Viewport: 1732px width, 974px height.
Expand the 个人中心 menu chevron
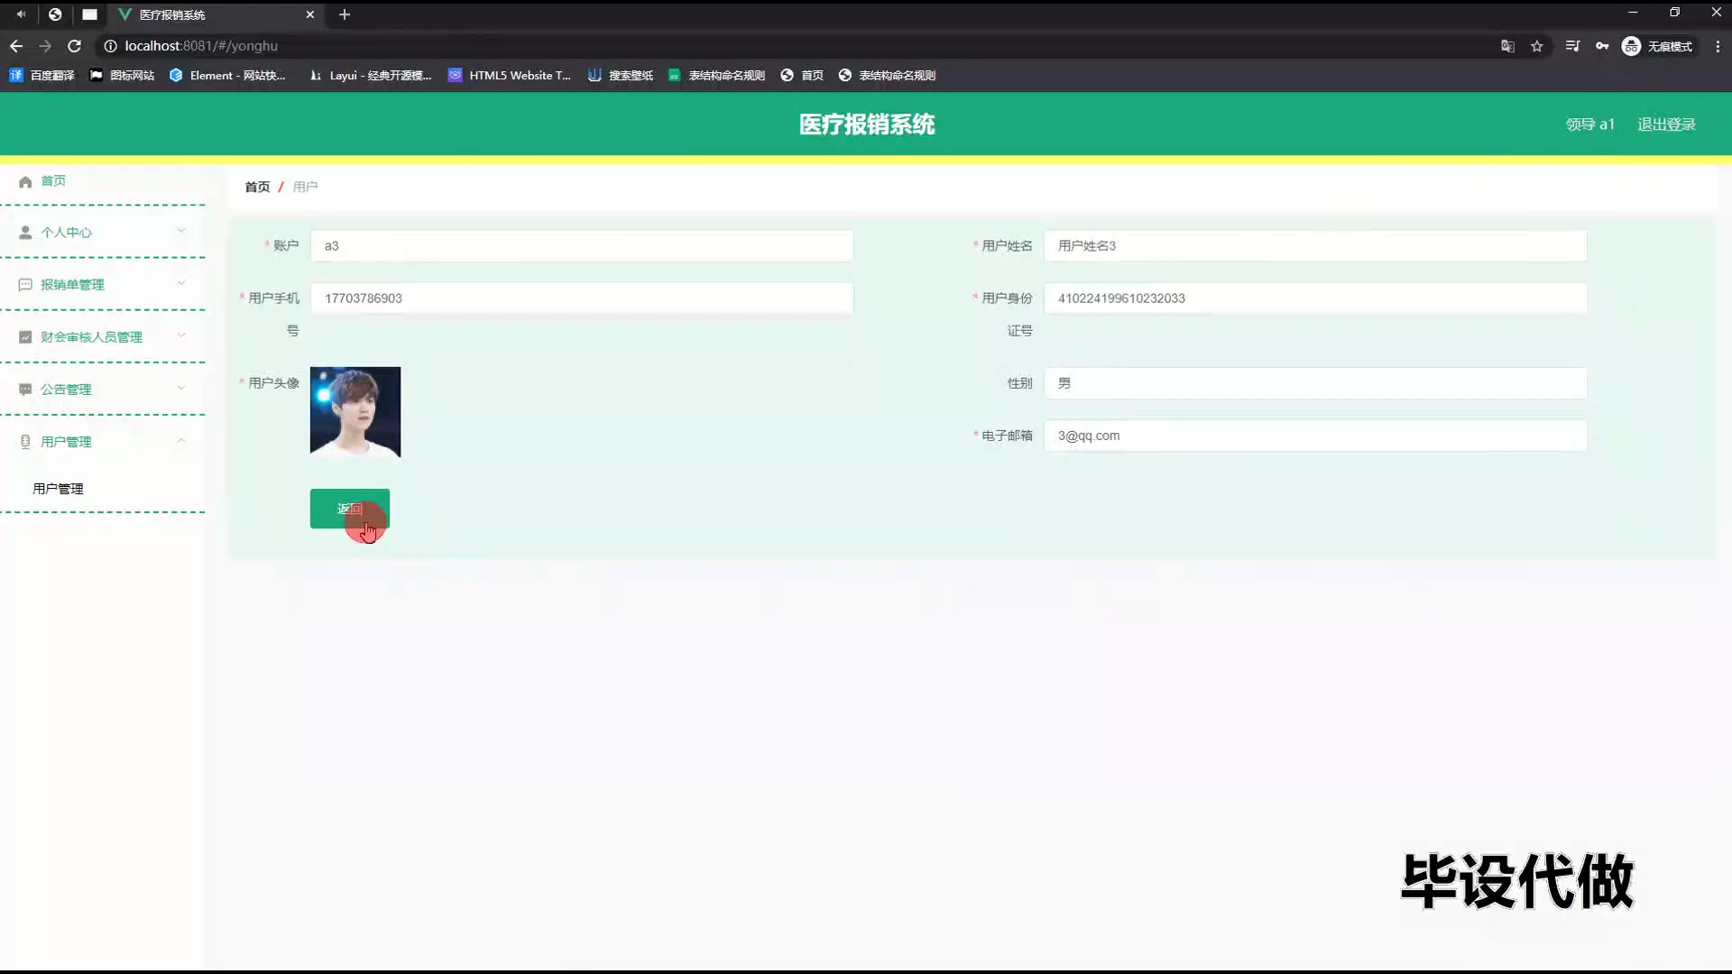[x=181, y=231]
